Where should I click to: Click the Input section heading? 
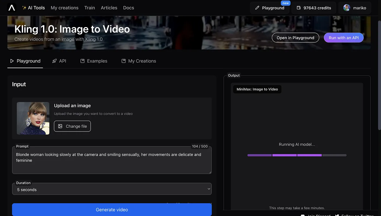pyautogui.click(x=19, y=84)
